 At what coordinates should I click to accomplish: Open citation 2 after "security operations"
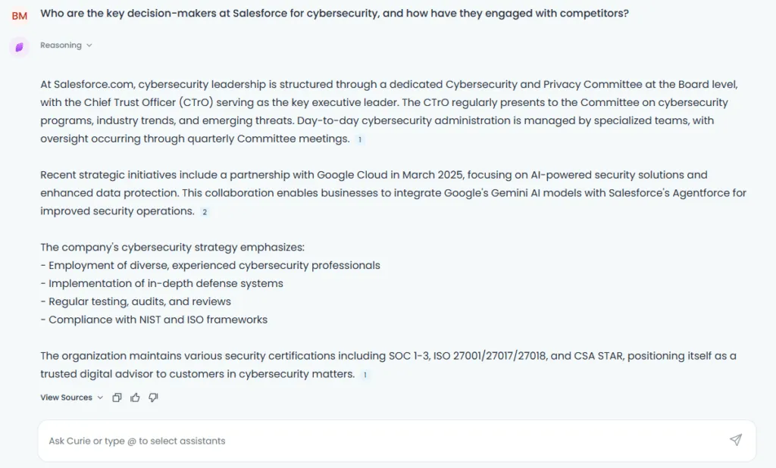(205, 212)
